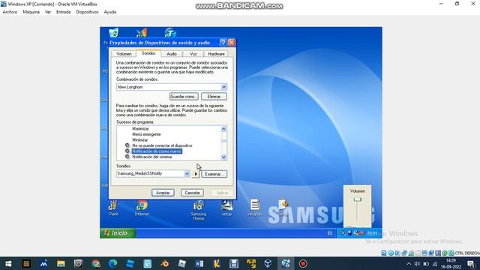Image resolution: width=480 pixels, height=270 pixels.
Task: Select Minimizar in the event list
Action: point(140,140)
